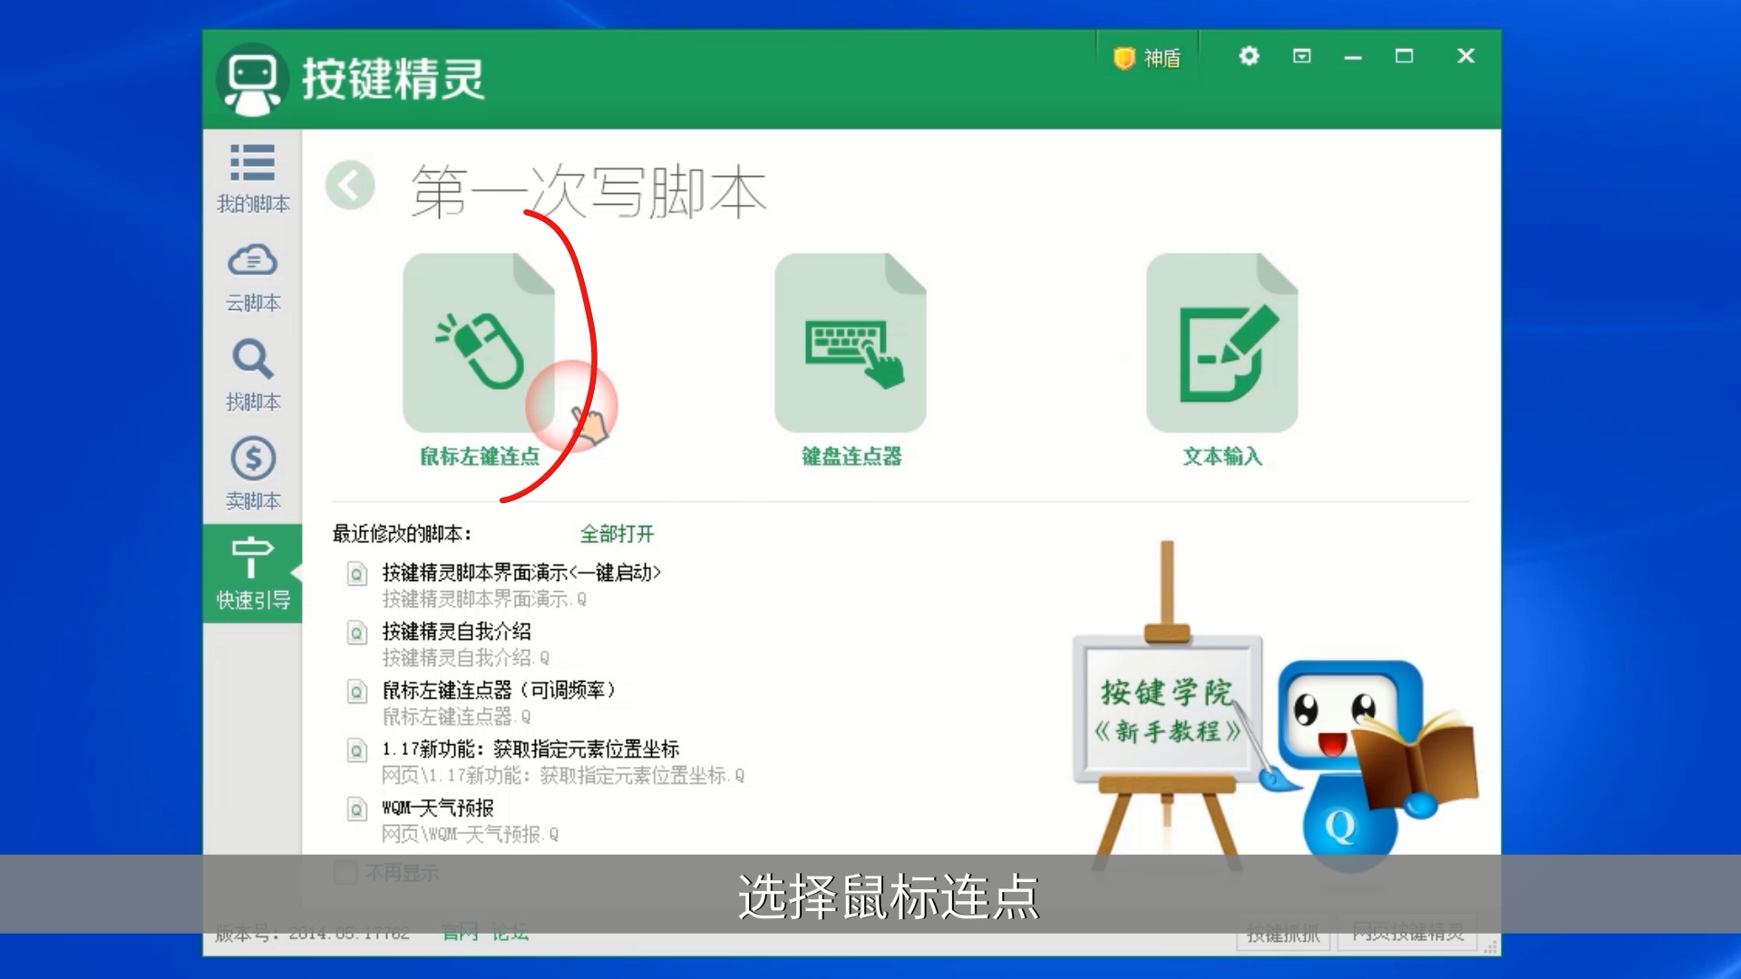Open the 找脚本 search section
The image size is (1741, 979).
tap(253, 376)
